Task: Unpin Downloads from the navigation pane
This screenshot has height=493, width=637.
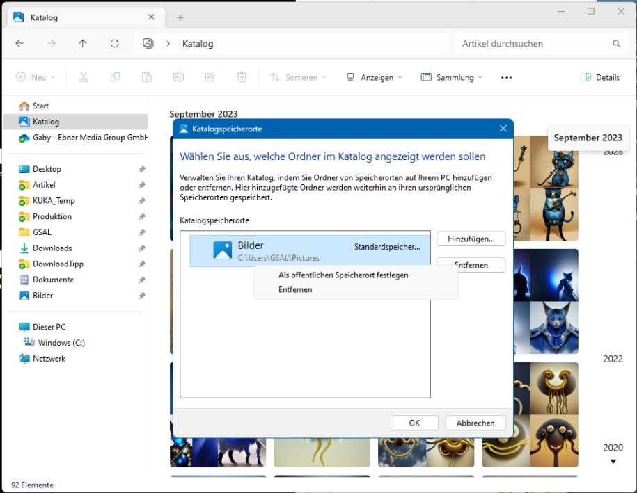Action: 141,248
